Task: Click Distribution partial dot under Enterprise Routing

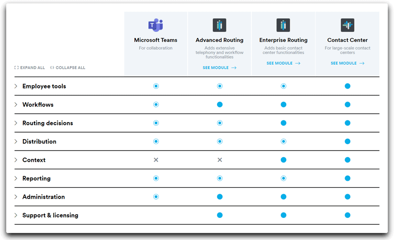Action: coord(283,141)
